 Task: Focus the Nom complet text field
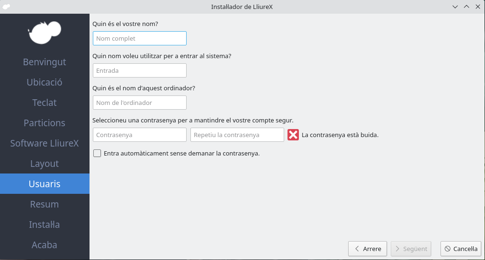140,38
